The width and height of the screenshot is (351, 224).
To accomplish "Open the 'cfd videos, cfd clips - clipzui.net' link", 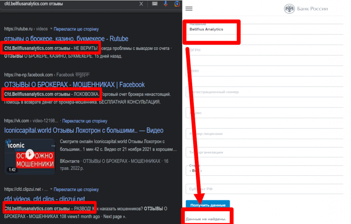I will (x=45, y=199).
